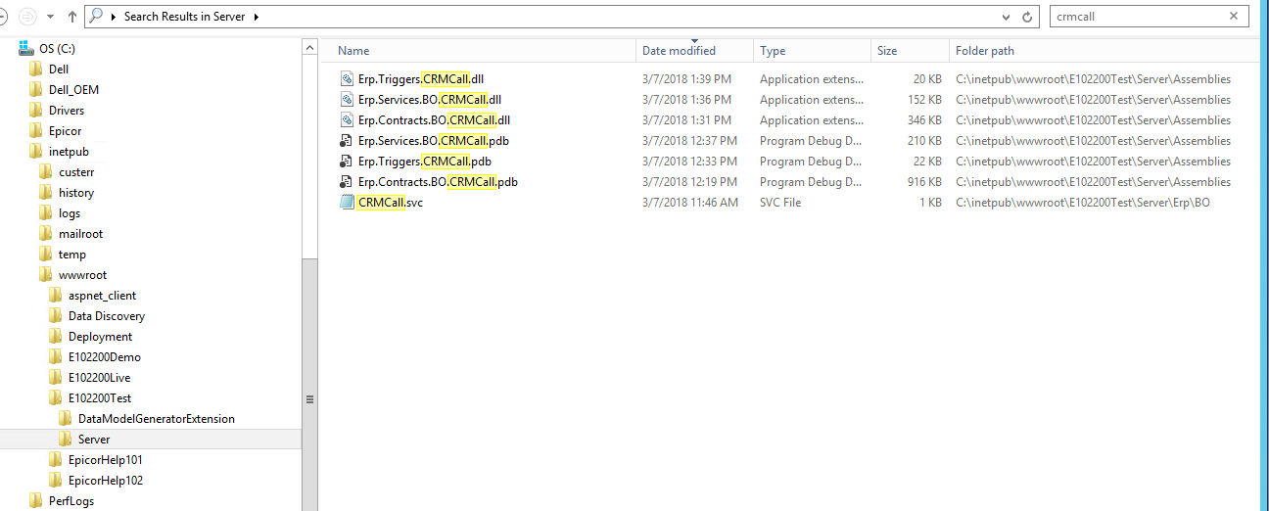Screen dimensions: 1269x511
Task: Click the inetpub folder icon
Action: 36,151
